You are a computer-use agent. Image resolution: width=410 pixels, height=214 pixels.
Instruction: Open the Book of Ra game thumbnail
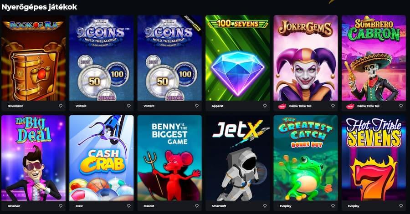(x=33, y=58)
